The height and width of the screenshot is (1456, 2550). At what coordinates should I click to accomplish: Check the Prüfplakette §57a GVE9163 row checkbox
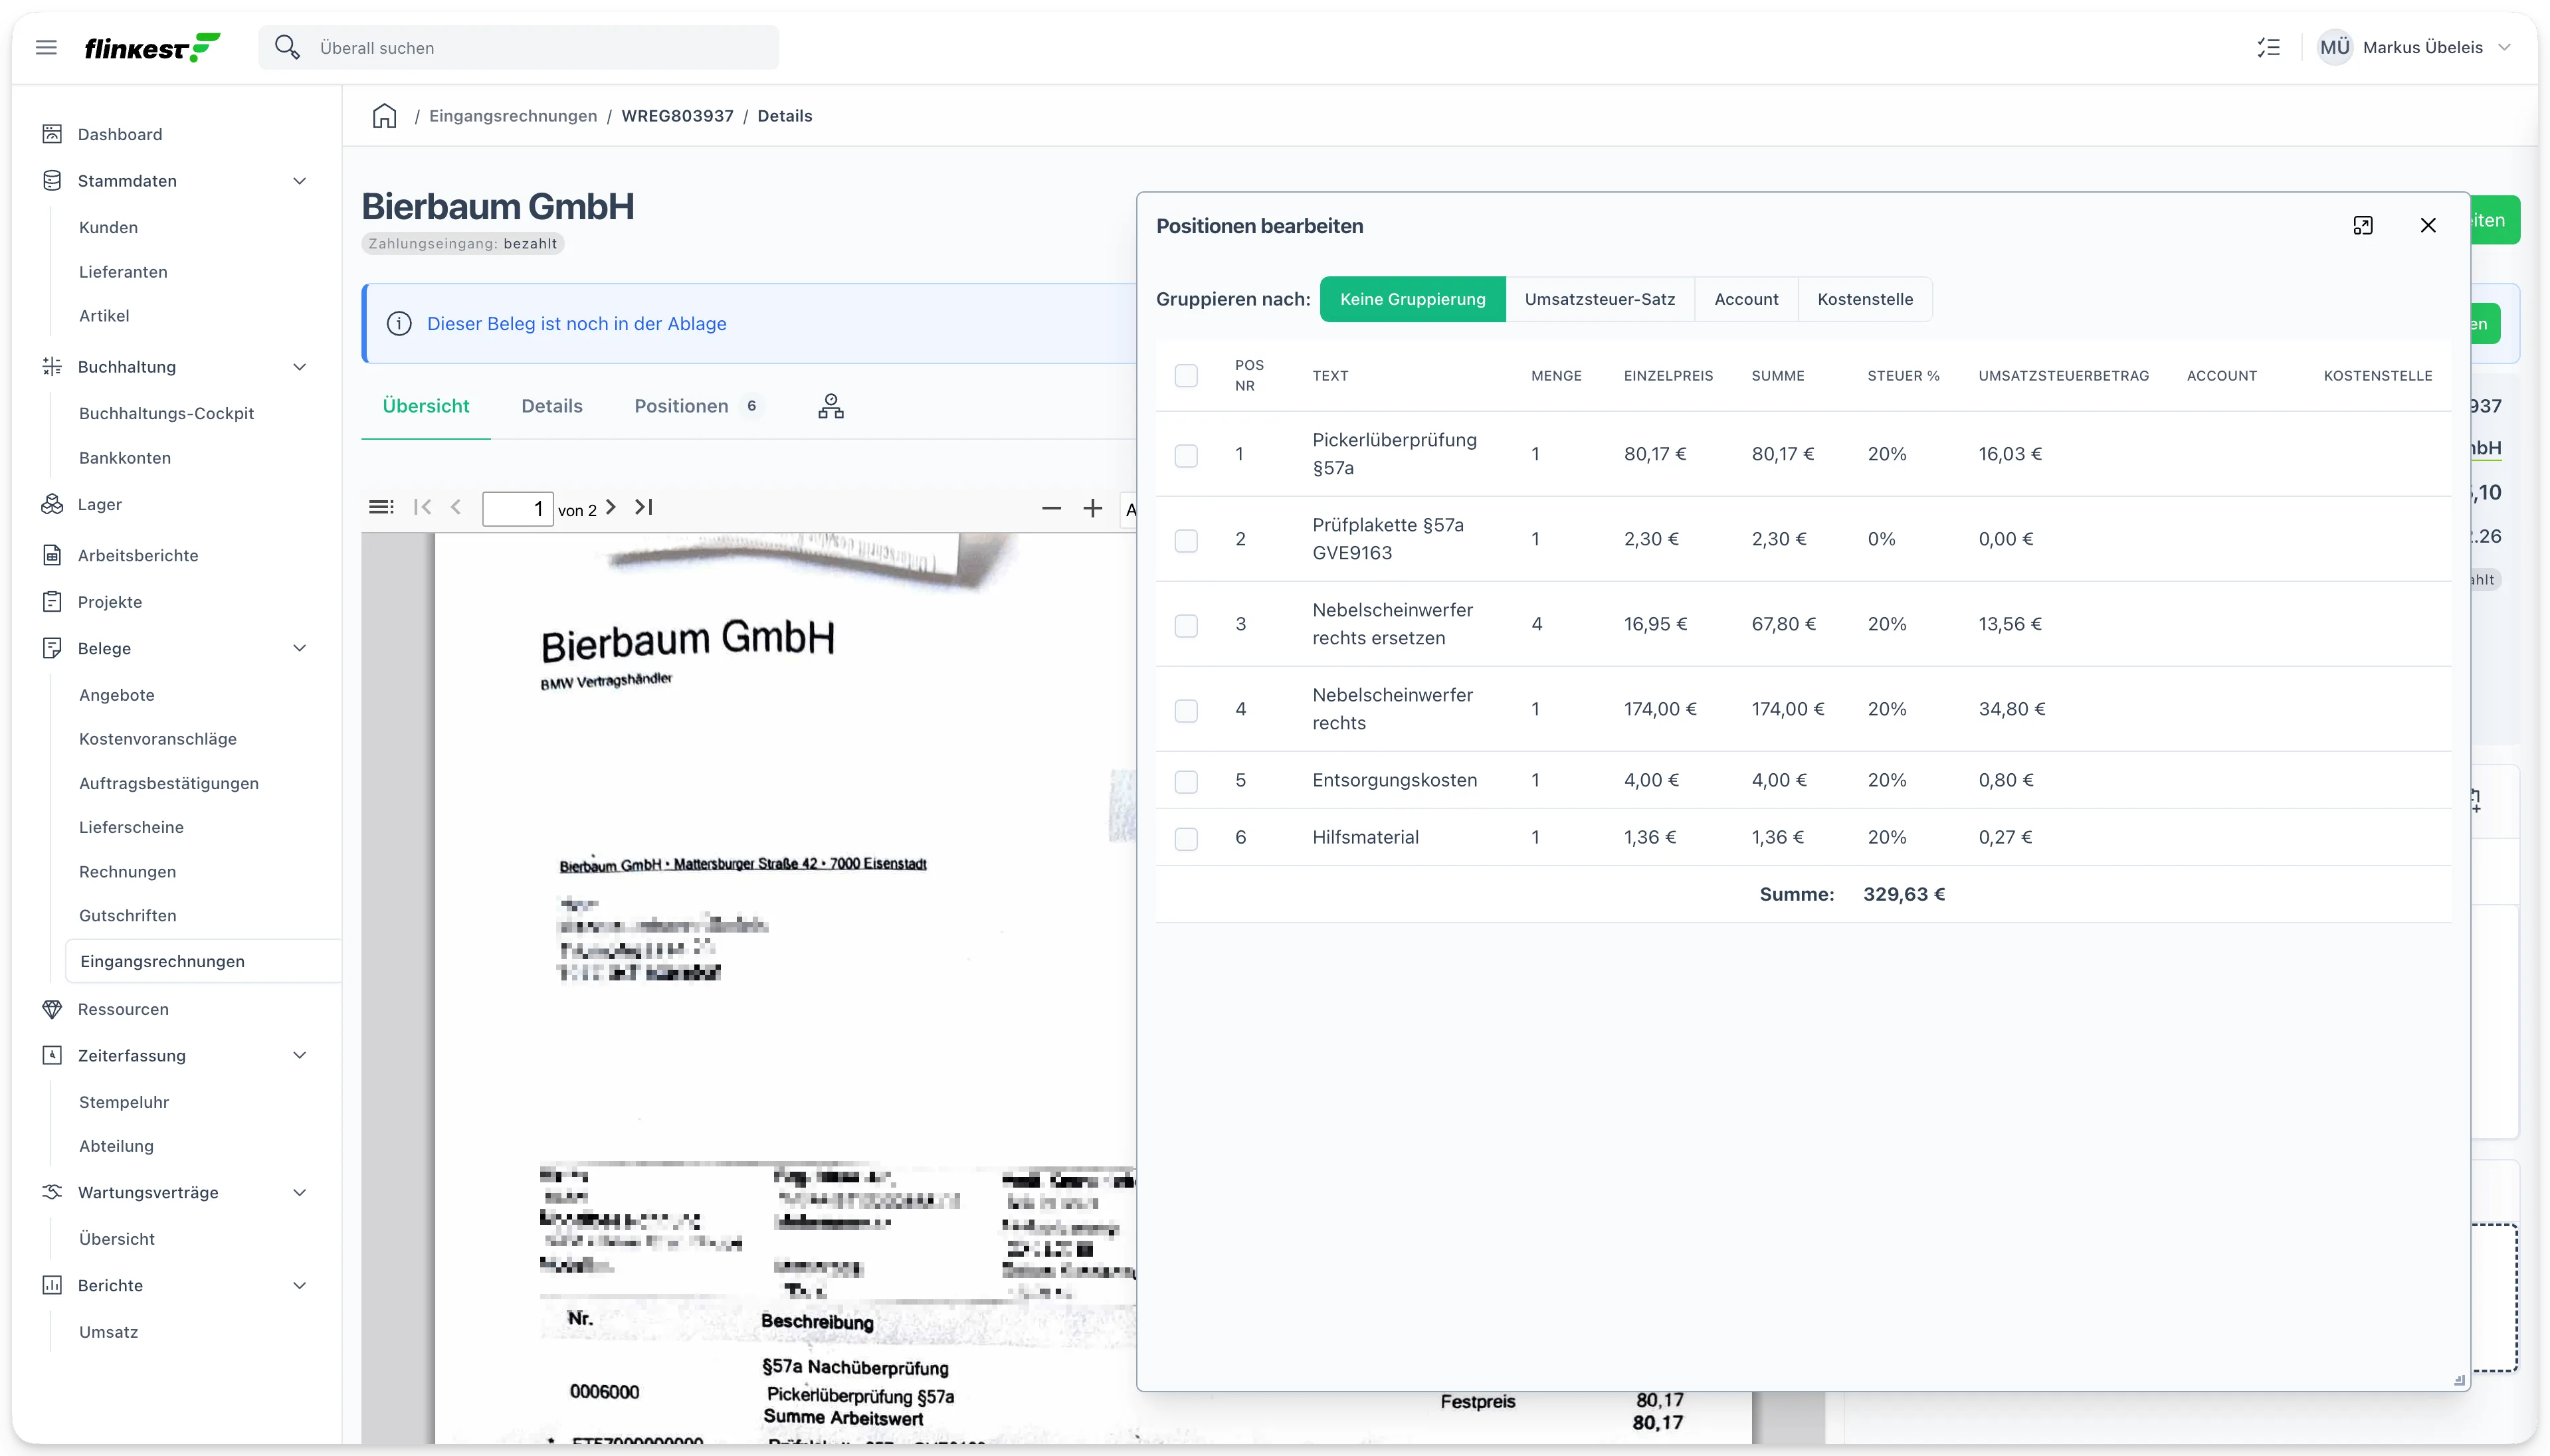pyautogui.click(x=1186, y=540)
